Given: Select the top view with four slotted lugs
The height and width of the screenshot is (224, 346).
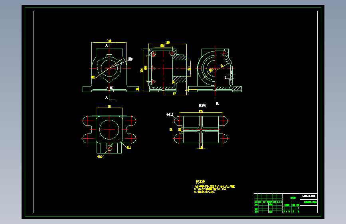Looking at the screenshot, I should [109, 134].
